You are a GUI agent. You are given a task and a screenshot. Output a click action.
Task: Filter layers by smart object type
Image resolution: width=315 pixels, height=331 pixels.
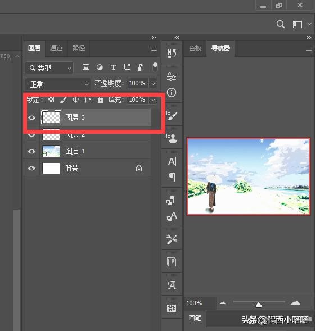[x=141, y=67]
